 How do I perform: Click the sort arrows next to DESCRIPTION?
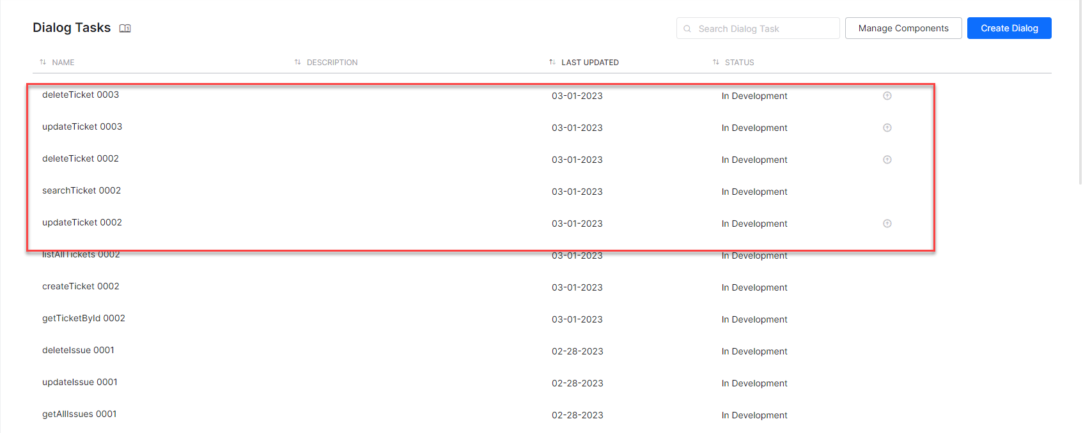click(297, 62)
